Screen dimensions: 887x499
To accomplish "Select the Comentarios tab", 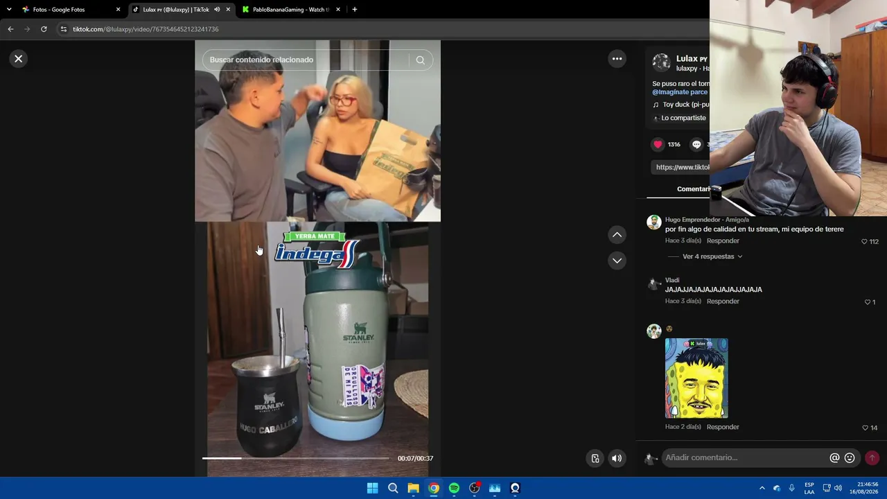I will click(693, 189).
